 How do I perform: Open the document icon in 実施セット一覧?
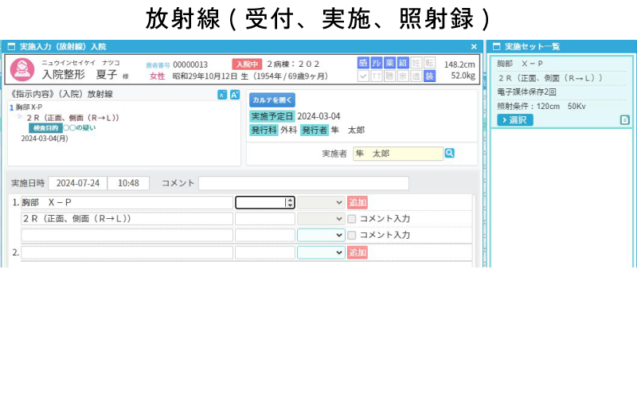click(x=625, y=120)
